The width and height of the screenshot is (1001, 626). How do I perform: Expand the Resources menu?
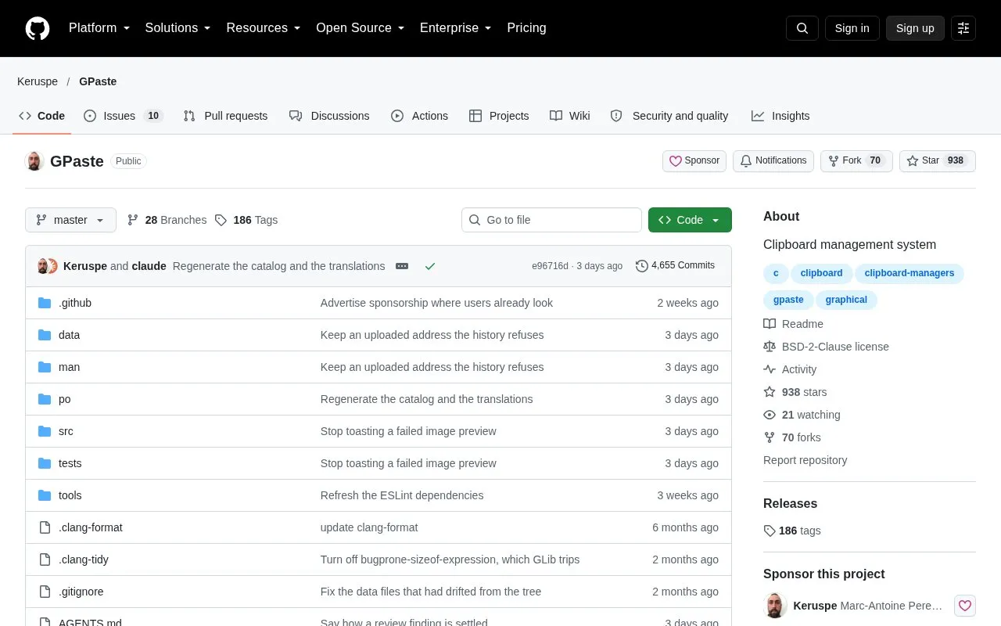pyautogui.click(x=264, y=28)
